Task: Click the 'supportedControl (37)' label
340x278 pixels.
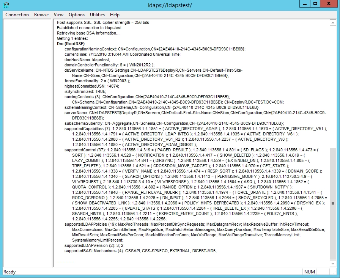Action: point(85,150)
